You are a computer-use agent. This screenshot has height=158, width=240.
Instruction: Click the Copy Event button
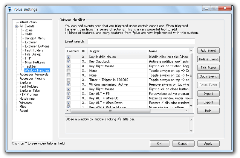[x=208, y=76]
